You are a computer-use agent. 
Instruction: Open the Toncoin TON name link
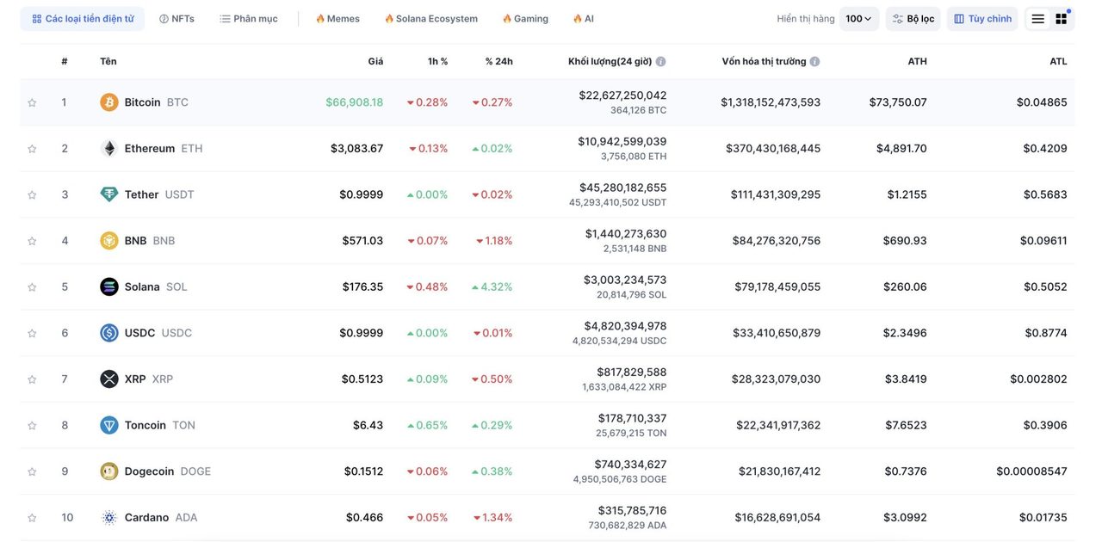159,425
